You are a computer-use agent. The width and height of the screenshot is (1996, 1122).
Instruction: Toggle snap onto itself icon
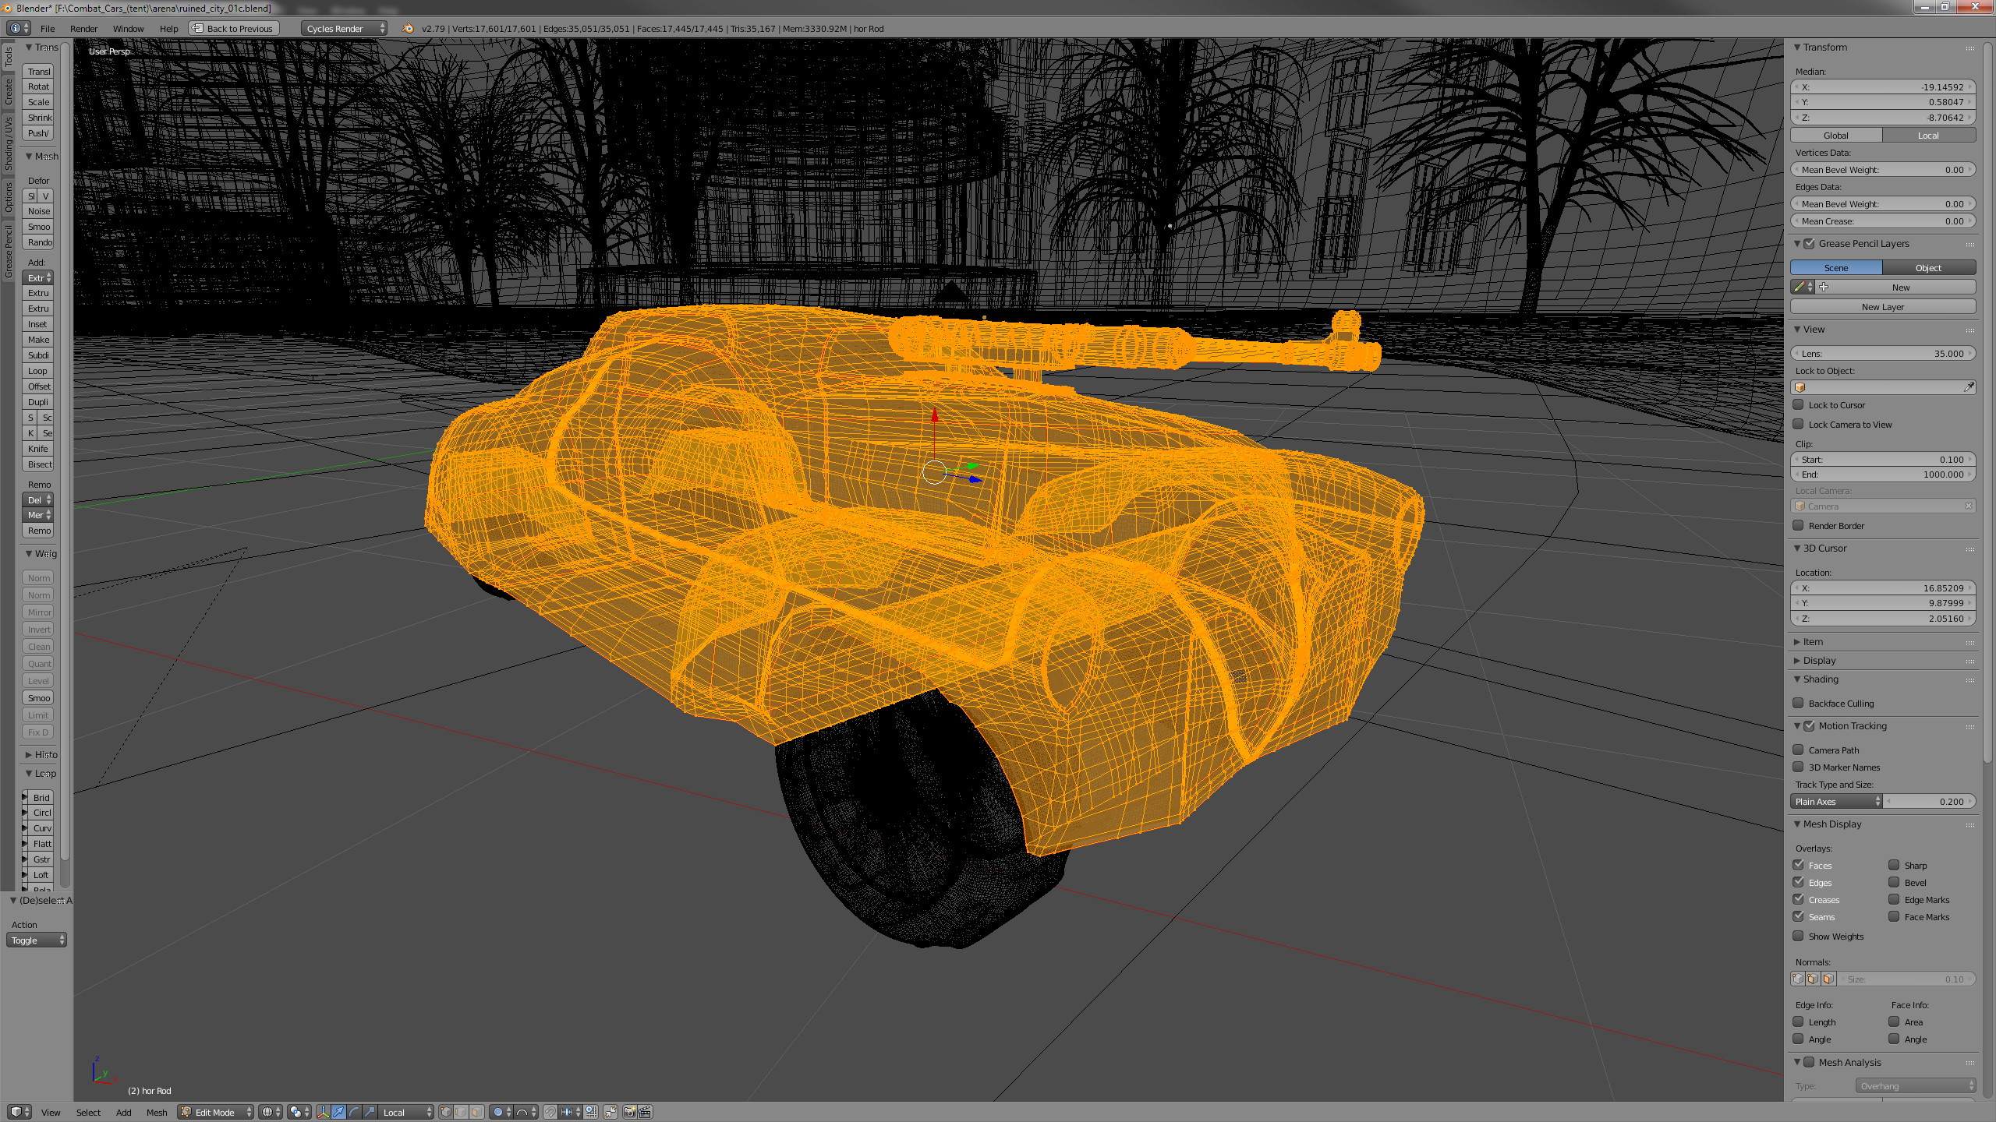591,1112
